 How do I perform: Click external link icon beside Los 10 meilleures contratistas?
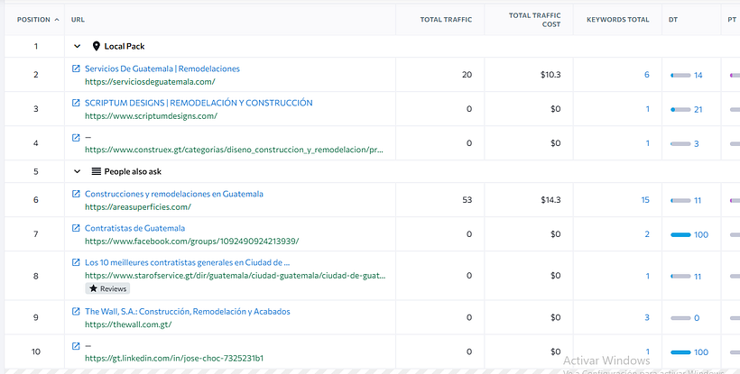click(76, 263)
